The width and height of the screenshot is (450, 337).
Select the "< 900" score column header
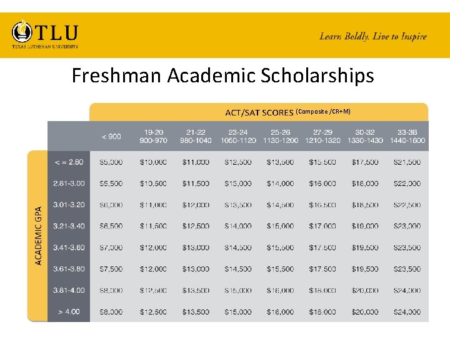click(111, 136)
